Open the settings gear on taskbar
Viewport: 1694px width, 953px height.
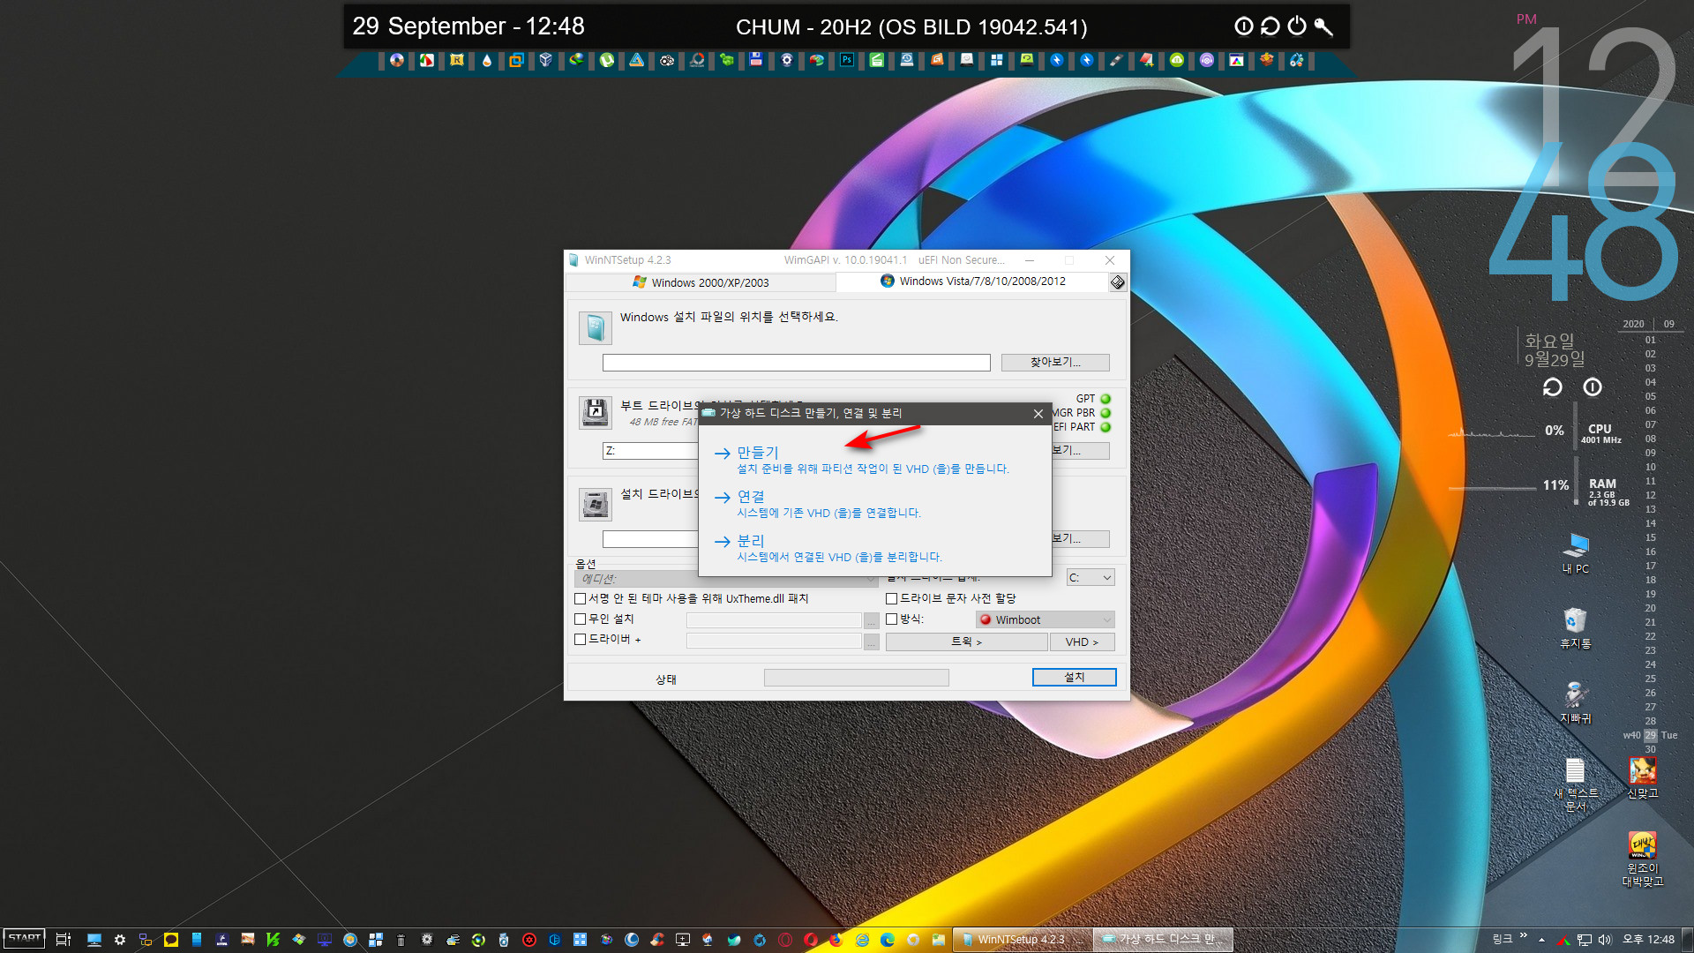pos(120,940)
